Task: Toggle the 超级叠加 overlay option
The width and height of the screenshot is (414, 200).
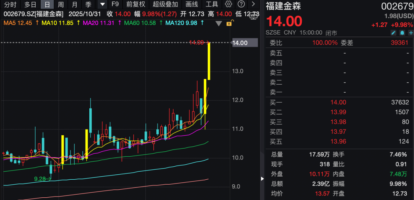Action: click(165, 5)
